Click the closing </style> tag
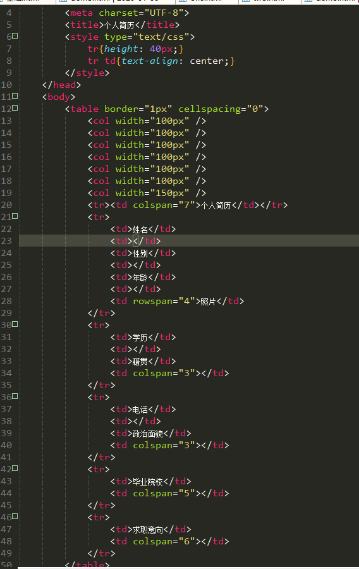The image size is (359, 569). coord(87,73)
